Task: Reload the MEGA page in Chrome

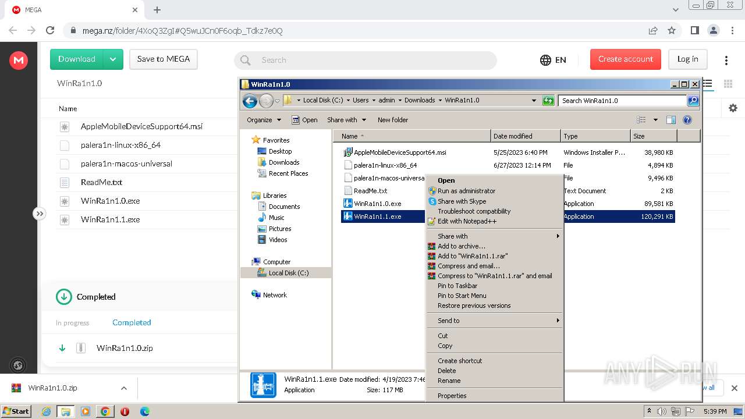Action: coord(50,30)
